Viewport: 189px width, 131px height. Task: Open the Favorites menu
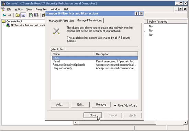(x=41, y=9)
